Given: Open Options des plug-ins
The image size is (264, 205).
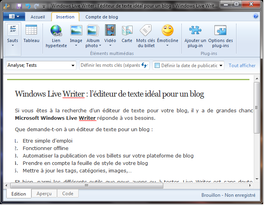Looking at the screenshot, I should click(x=220, y=31).
